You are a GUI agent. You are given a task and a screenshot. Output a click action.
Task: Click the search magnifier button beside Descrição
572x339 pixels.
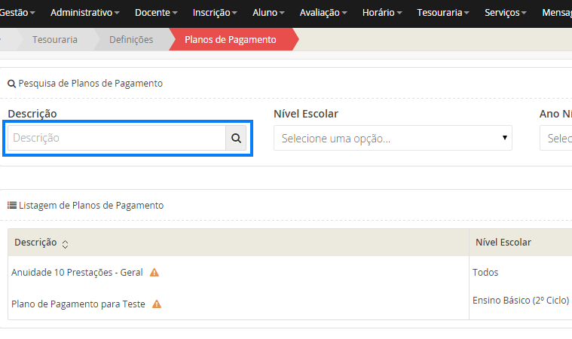point(236,138)
